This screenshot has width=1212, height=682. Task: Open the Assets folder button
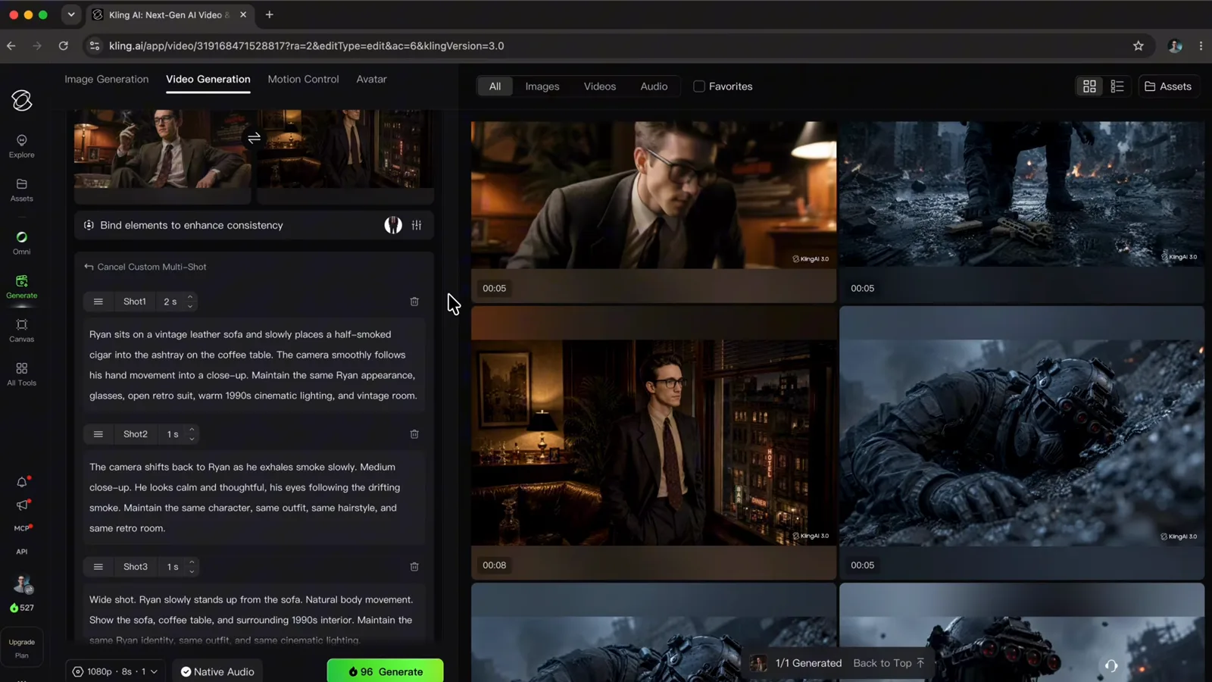click(x=1167, y=86)
